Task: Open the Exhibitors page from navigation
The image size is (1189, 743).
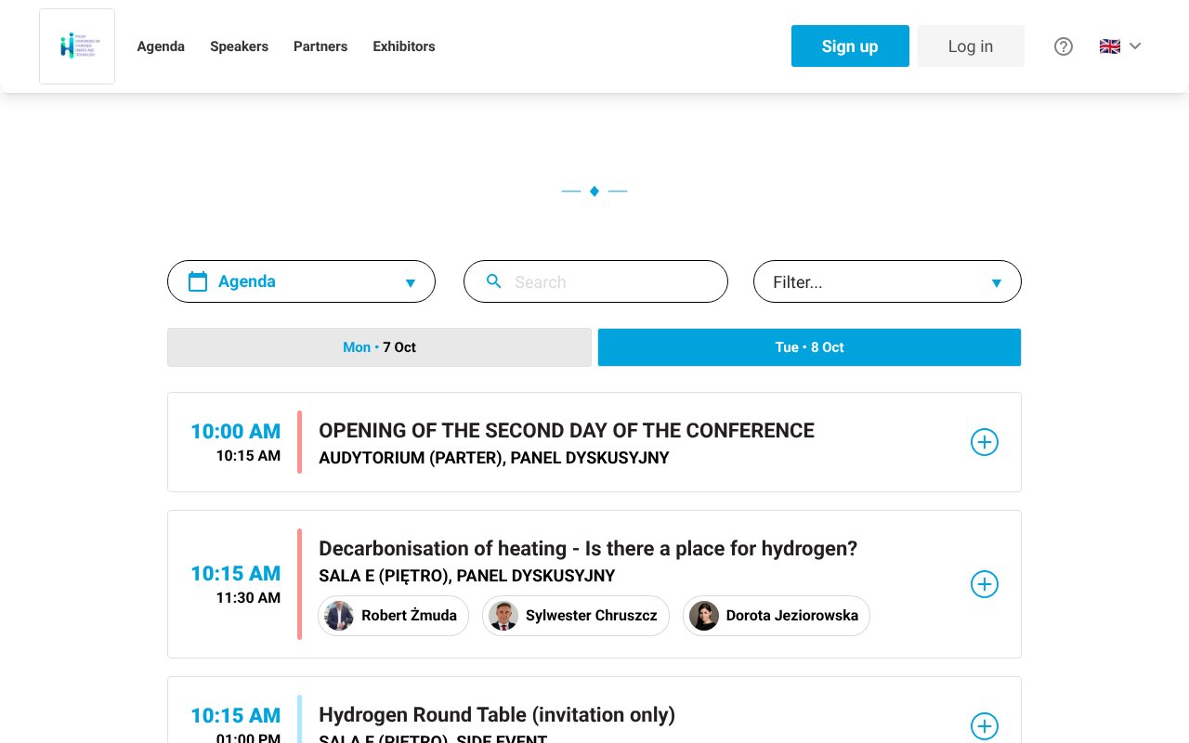Action: click(404, 46)
